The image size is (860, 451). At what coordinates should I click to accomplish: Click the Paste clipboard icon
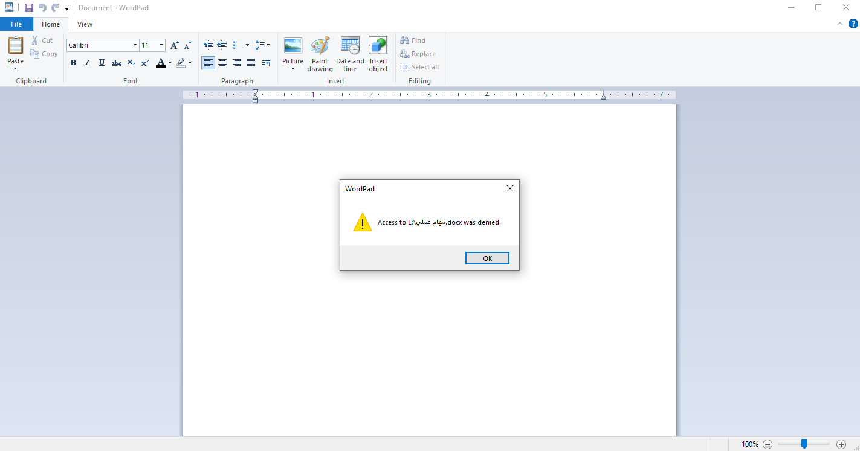[16, 45]
